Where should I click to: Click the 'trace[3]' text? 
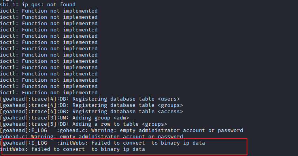44,118
